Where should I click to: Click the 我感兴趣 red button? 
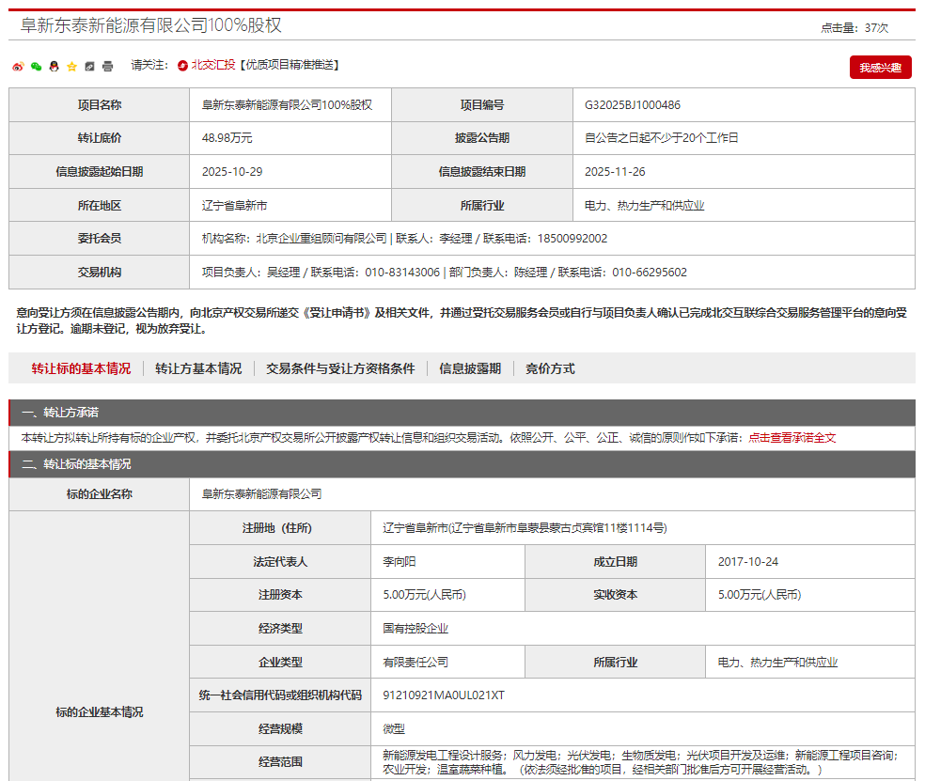882,66
